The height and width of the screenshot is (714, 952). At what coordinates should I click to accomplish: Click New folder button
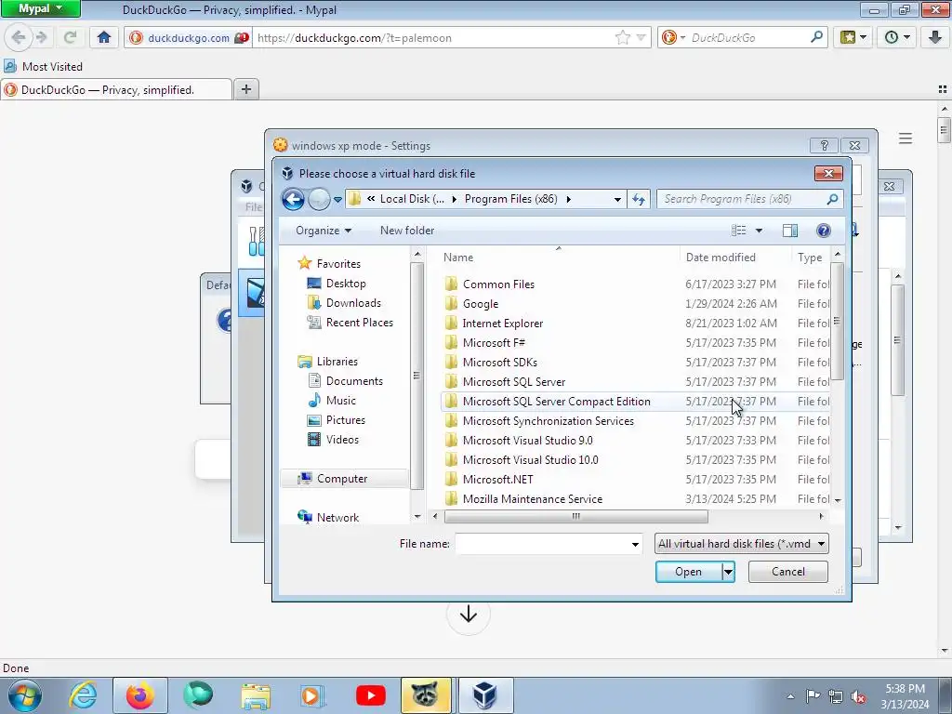pyautogui.click(x=407, y=231)
